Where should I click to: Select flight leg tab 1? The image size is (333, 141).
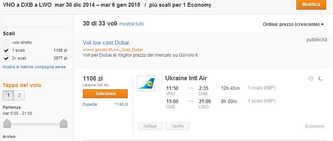(8, 95)
